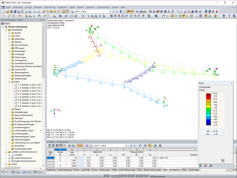This screenshot has height=178, width=237.
Task: Switch to Ansicht navigator tab
Action: click(27, 172)
